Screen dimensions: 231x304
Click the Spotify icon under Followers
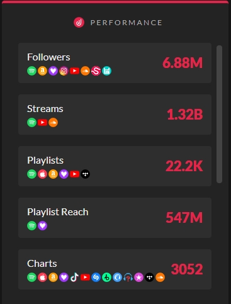tap(31, 71)
